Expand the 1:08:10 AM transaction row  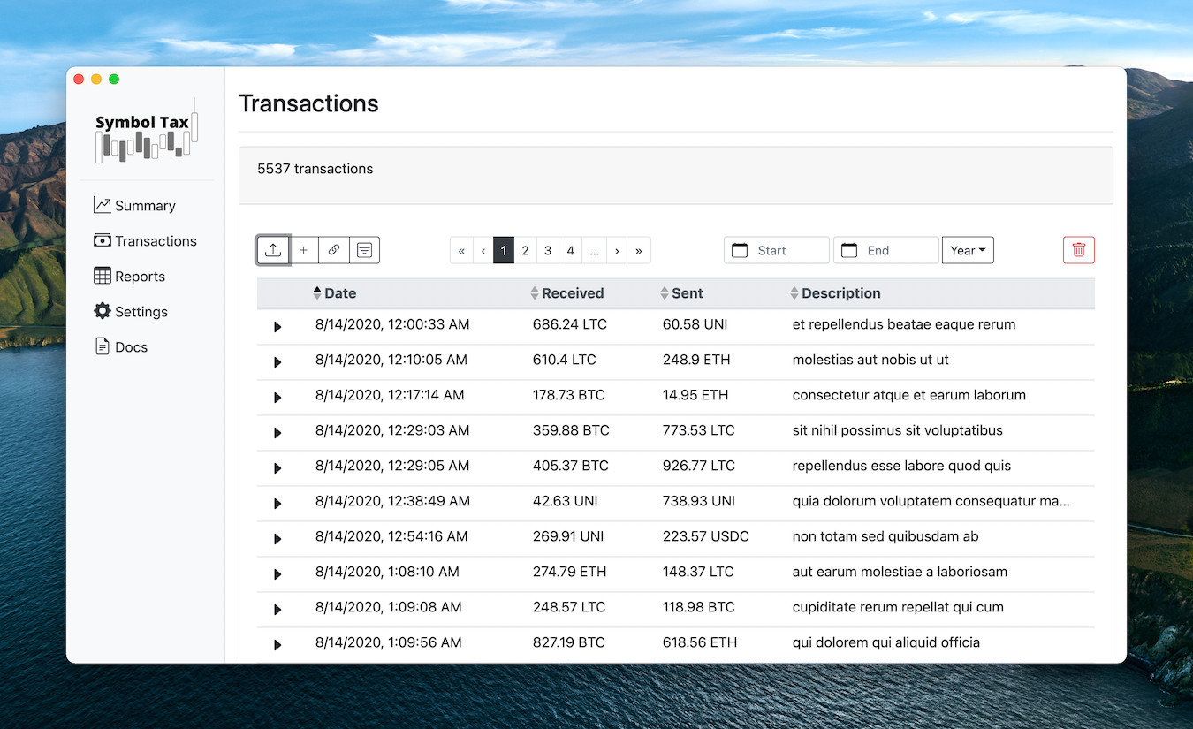[277, 574]
